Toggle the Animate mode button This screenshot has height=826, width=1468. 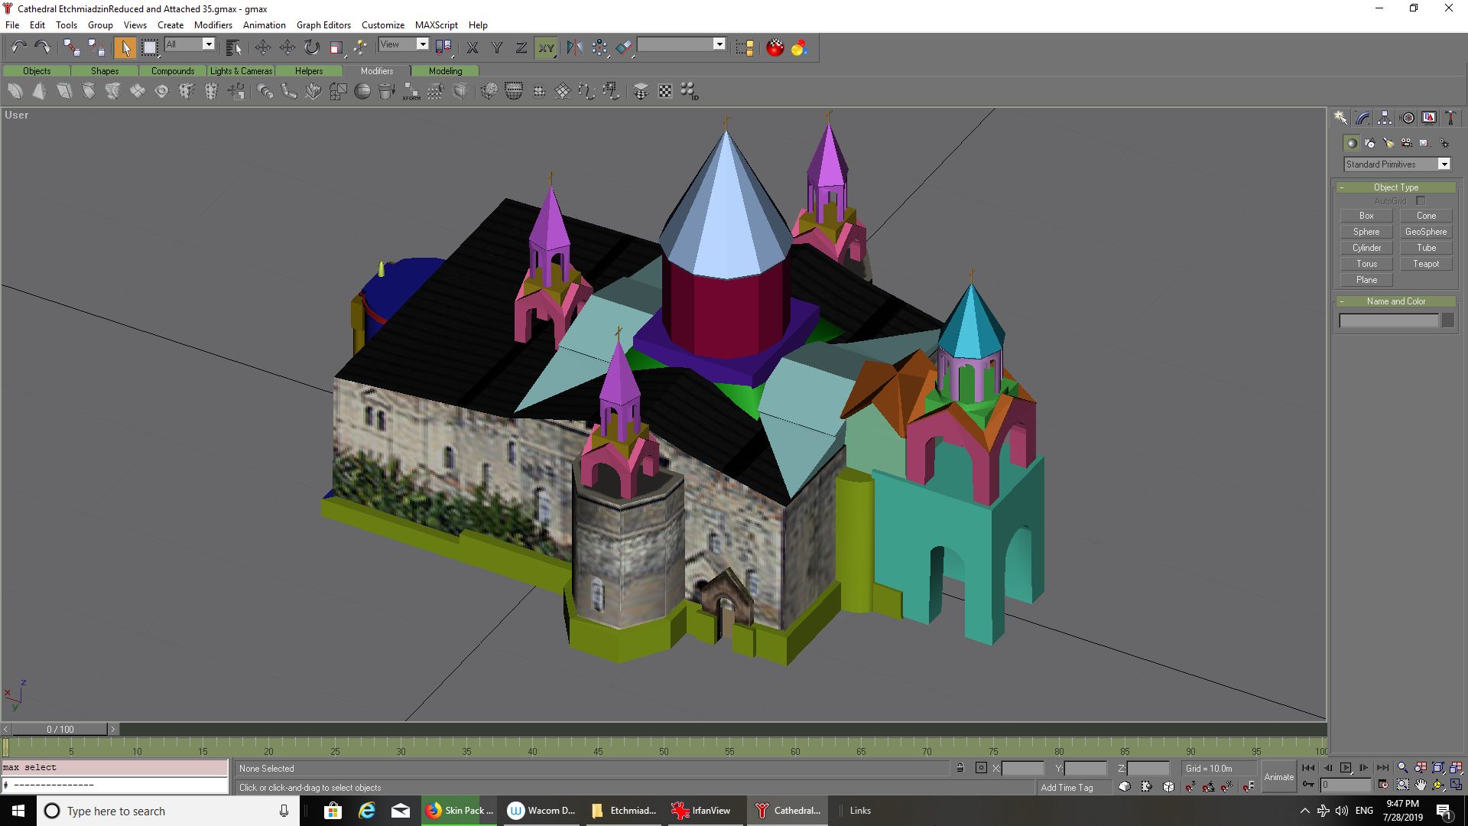1278,777
